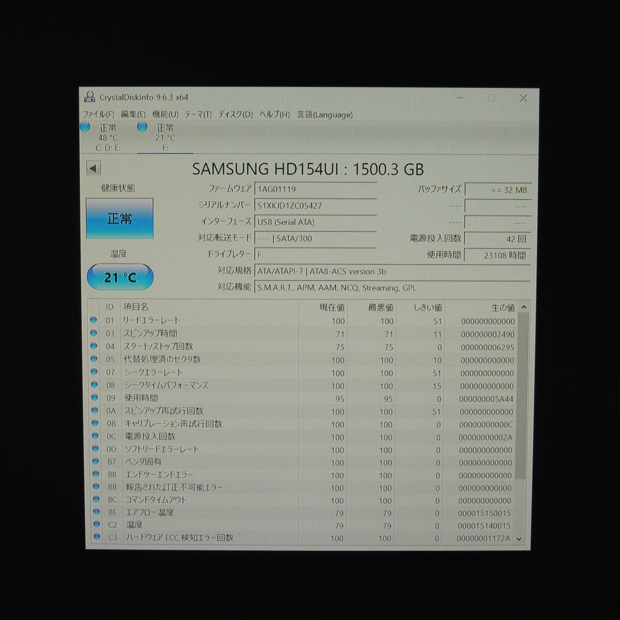Viewport: 620px width, 620px height.
Task: Click the buffer size value >= 32 MB
Action: click(498, 190)
